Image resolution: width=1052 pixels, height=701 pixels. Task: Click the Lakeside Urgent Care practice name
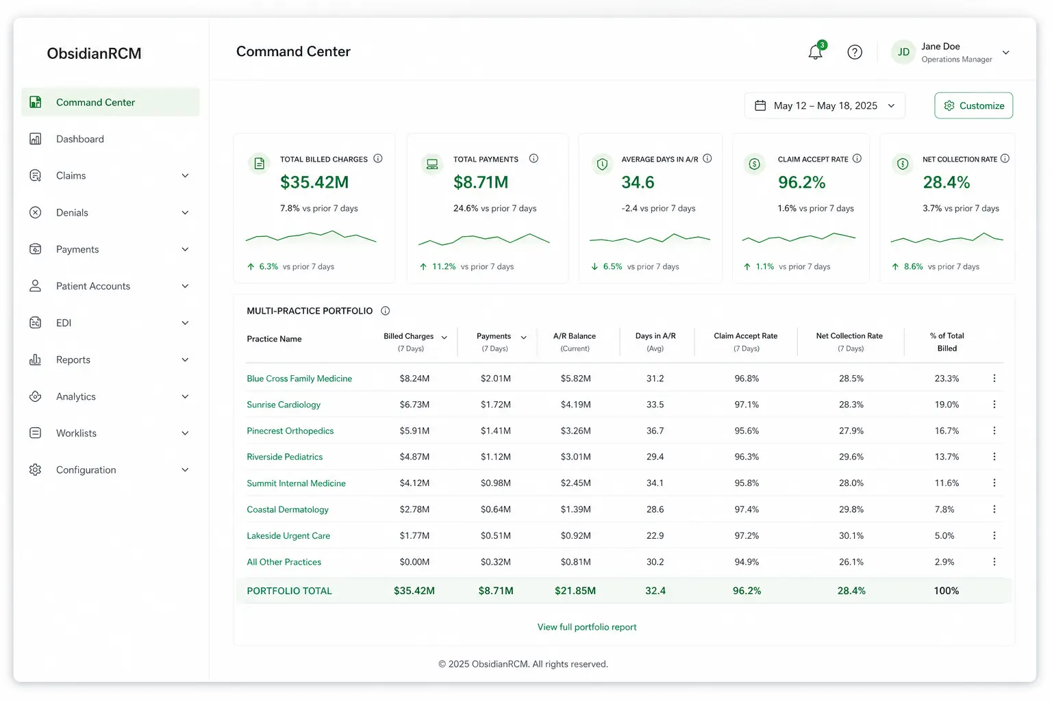[x=288, y=536]
